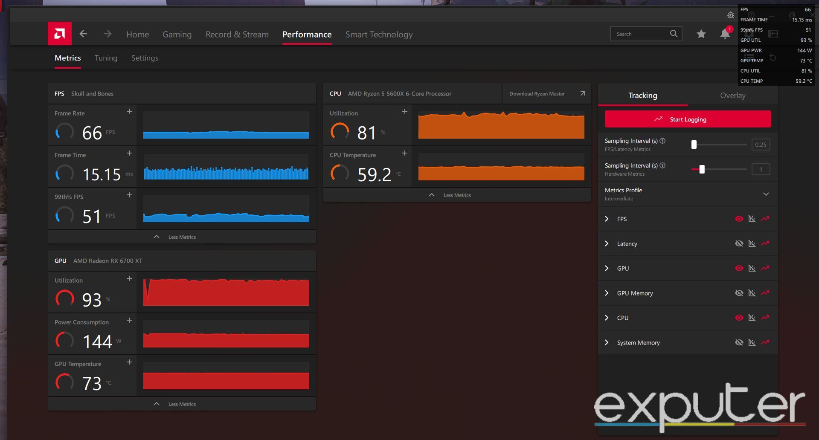Click plus icon beside 99th% FPS
The height and width of the screenshot is (440, 819).
[x=130, y=195]
